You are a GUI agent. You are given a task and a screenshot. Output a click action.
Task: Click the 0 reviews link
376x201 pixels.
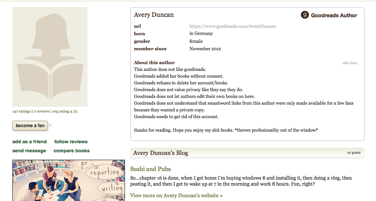42,111
